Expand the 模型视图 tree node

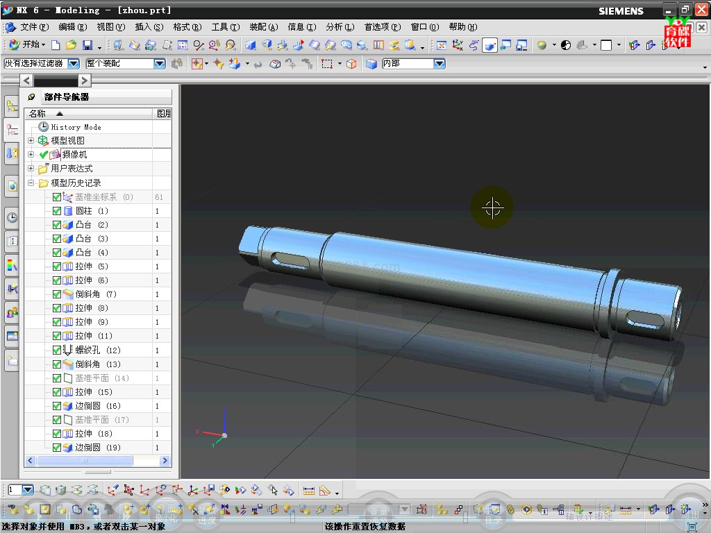click(31, 141)
